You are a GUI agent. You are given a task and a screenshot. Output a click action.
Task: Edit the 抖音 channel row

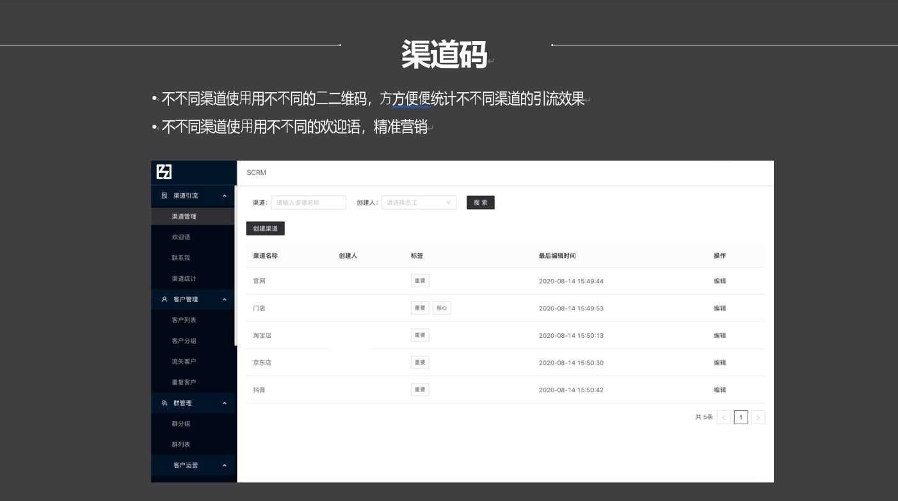pos(720,390)
